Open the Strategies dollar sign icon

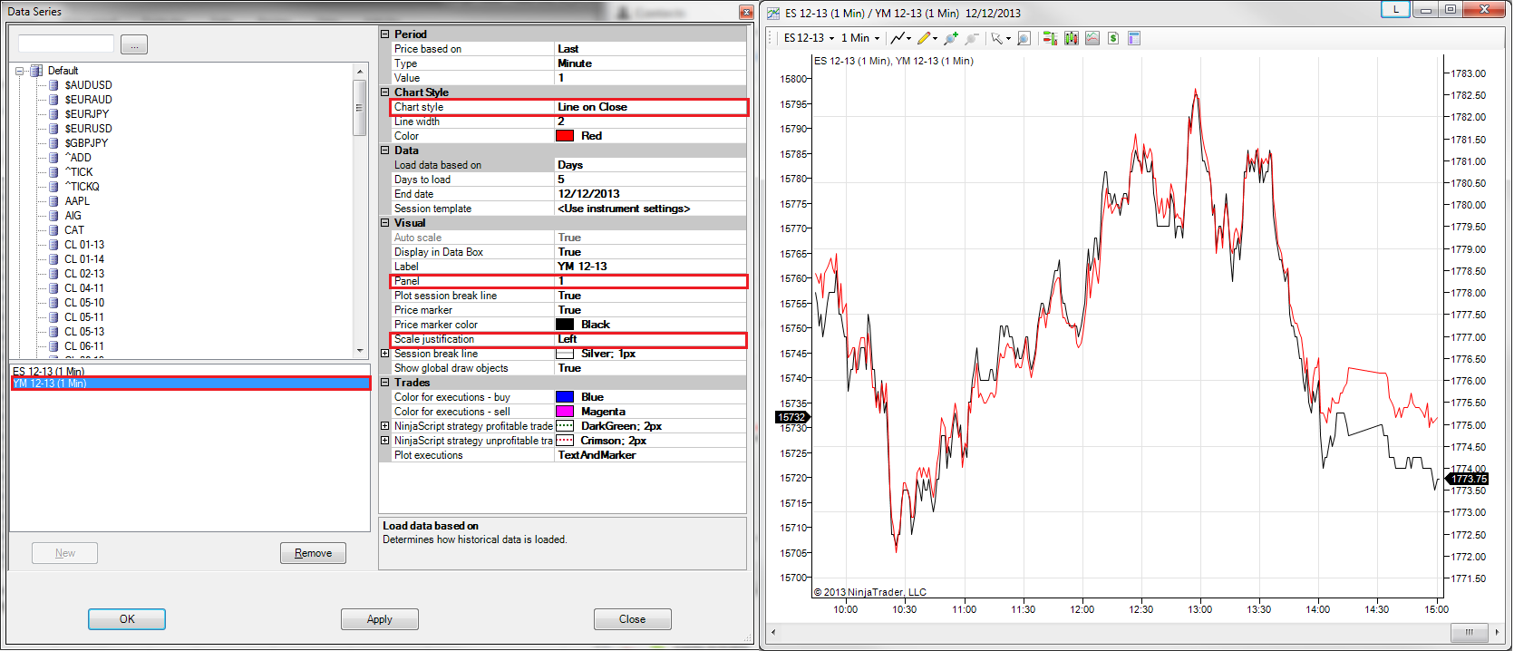[x=1113, y=38]
